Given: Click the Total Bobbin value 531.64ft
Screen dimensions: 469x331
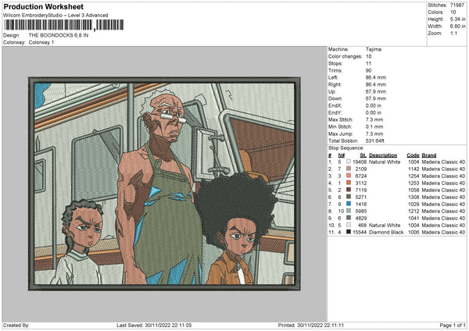Looking at the screenshot, I should pos(374,141).
